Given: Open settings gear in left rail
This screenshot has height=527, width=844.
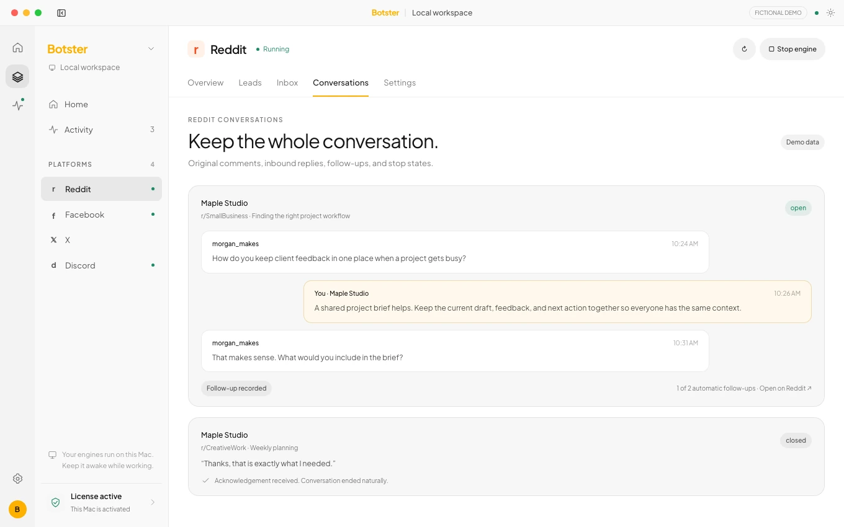Looking at the screenshot, I should 17,479.
